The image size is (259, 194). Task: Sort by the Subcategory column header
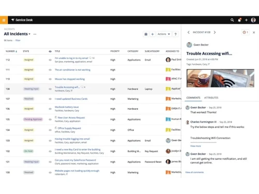coord(152,51)
